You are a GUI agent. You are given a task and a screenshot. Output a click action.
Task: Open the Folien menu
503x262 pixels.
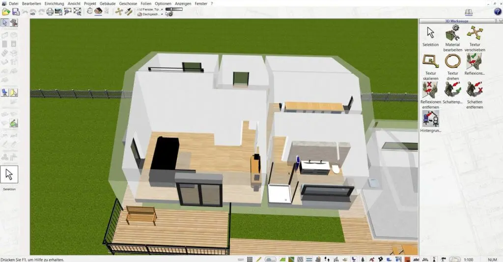pos(146,3)
